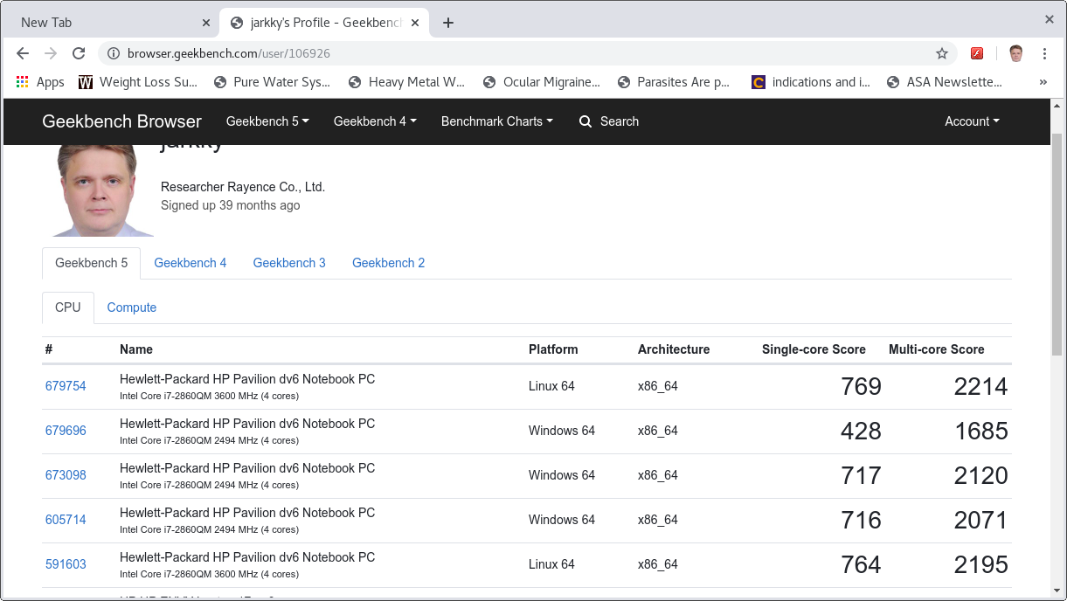Go to Geekbench Browser home link
1067x601 pixels.
pos(121,121)
